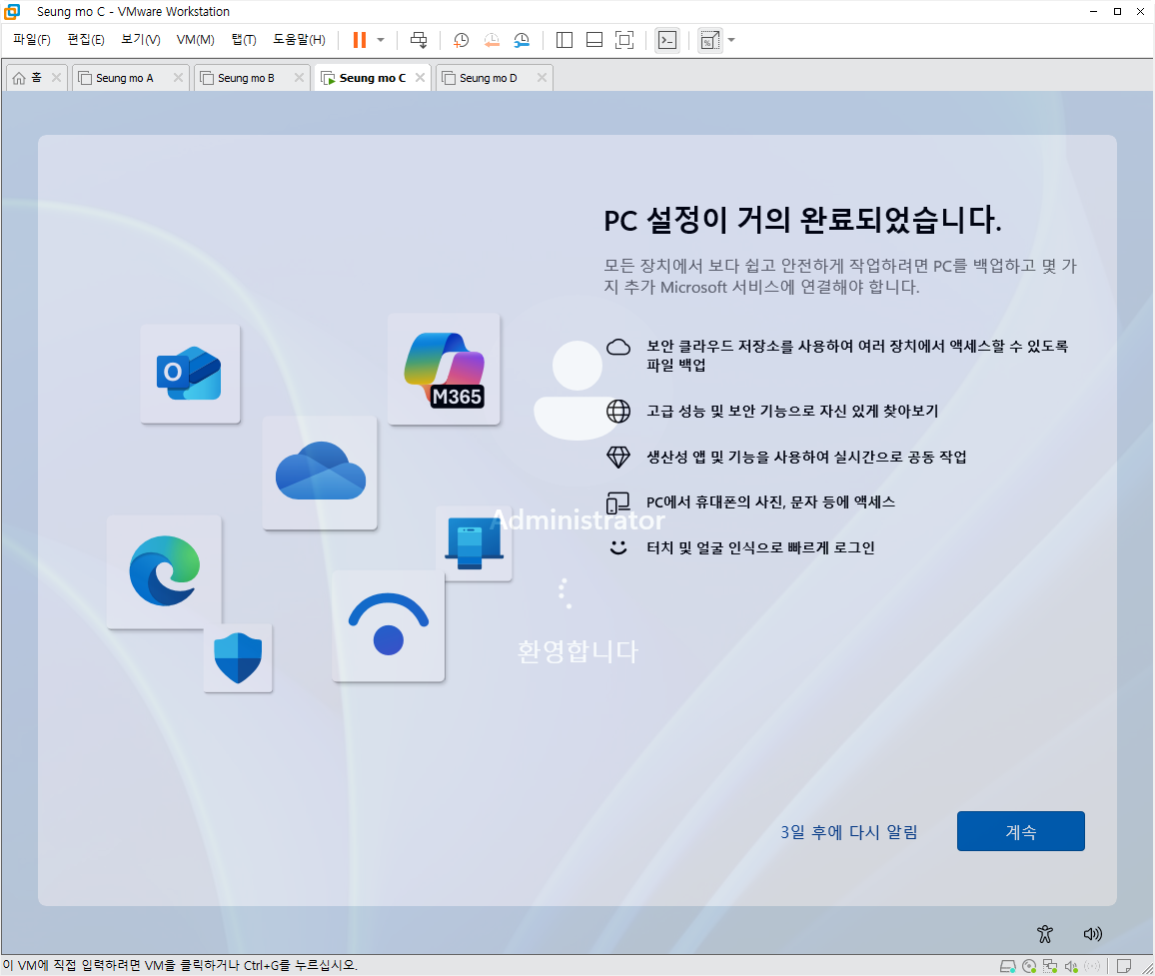Switch to the Seung mo A tab

pos(125,77)
